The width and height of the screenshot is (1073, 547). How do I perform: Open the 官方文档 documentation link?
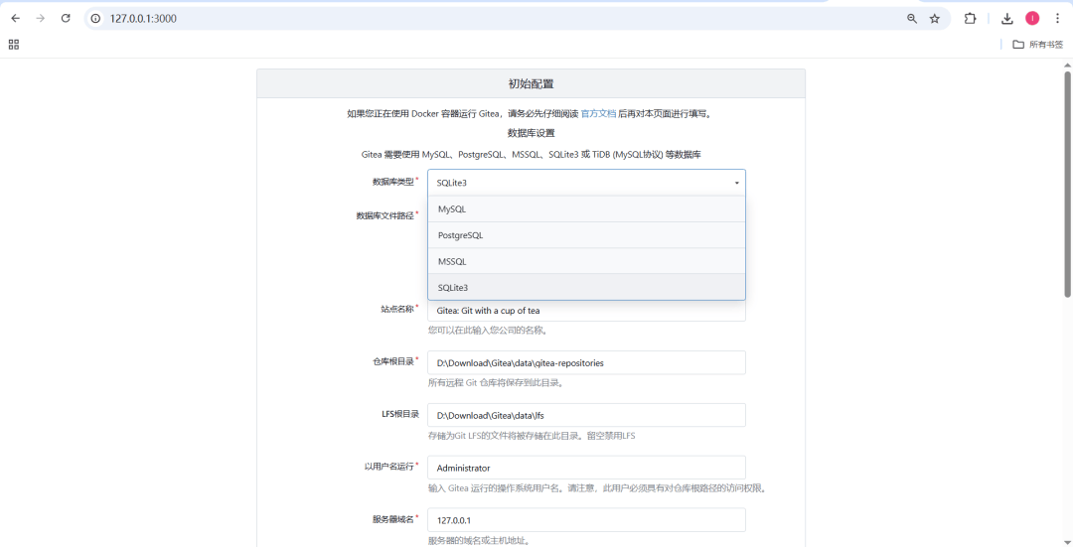(598, 113)
